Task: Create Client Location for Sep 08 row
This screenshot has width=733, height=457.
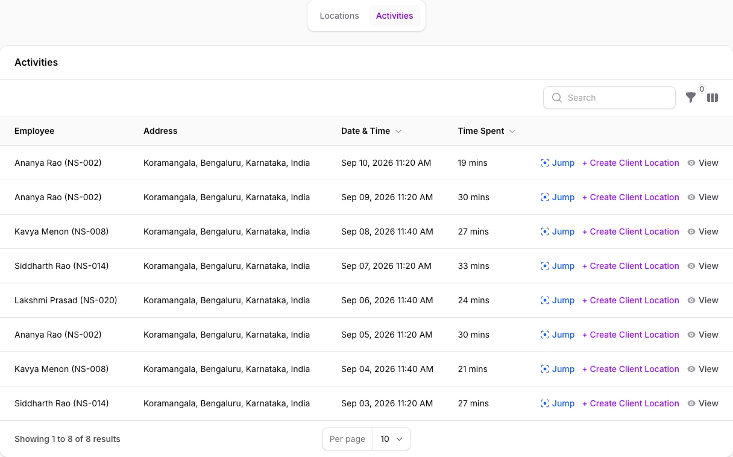Action: (x=631, y=232)
